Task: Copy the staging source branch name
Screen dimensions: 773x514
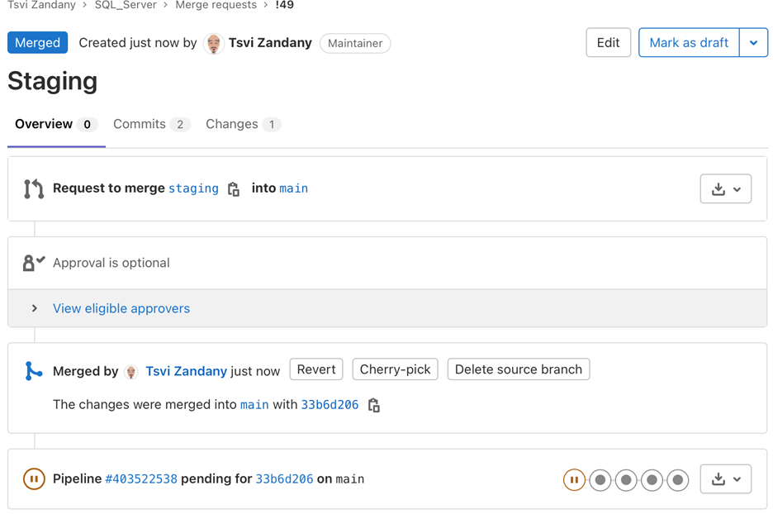Action: pyautogui.click(x=234, y=189)
